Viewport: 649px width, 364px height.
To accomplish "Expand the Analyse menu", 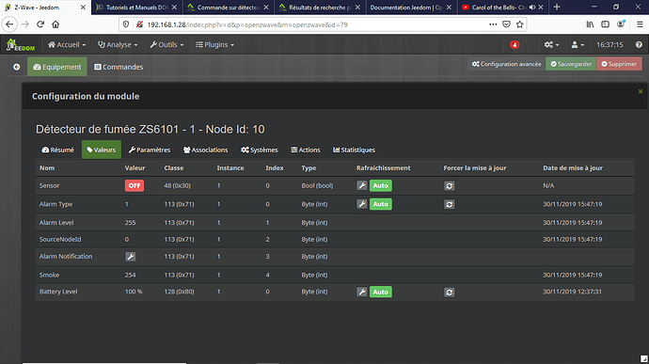I will point(118,45).
